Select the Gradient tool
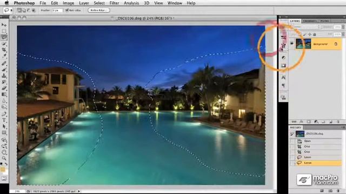The height and width of the screenshot is (194, 346). point(4,94)
